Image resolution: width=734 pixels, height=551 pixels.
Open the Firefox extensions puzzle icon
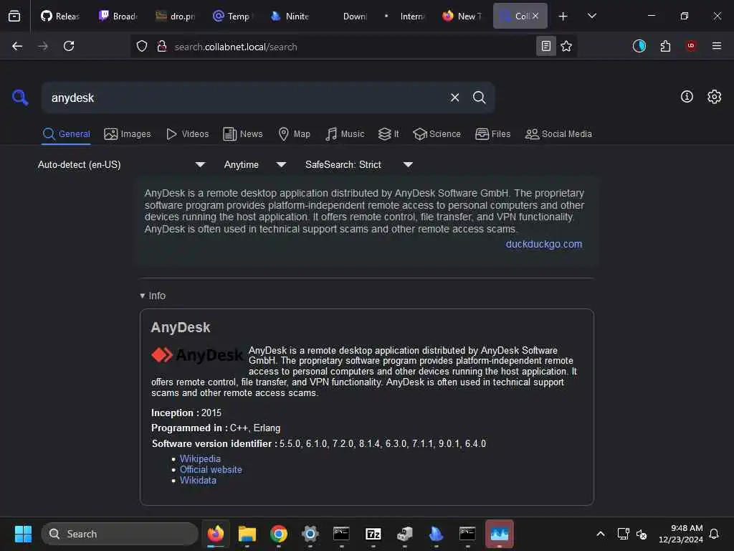coord(665,46)
